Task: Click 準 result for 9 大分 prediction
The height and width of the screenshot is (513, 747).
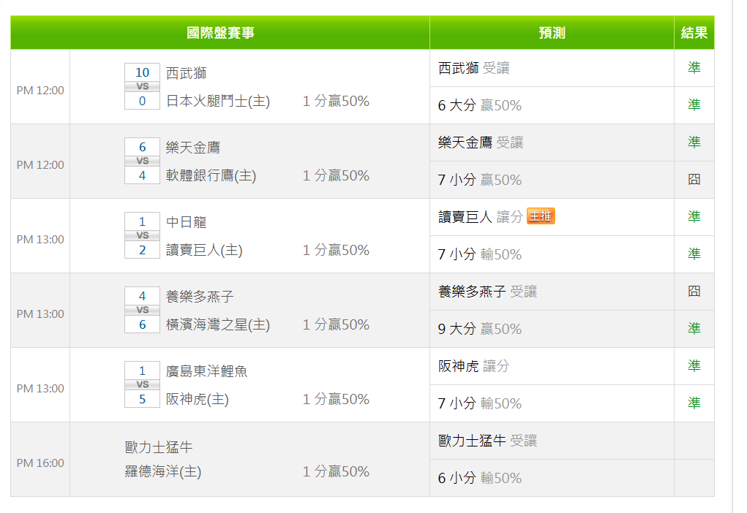Action: point(694,328)
